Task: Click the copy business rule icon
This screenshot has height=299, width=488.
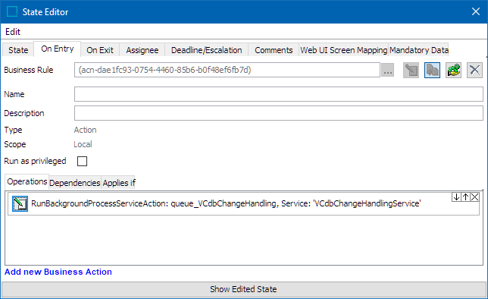Action: [x=432, y=70]
